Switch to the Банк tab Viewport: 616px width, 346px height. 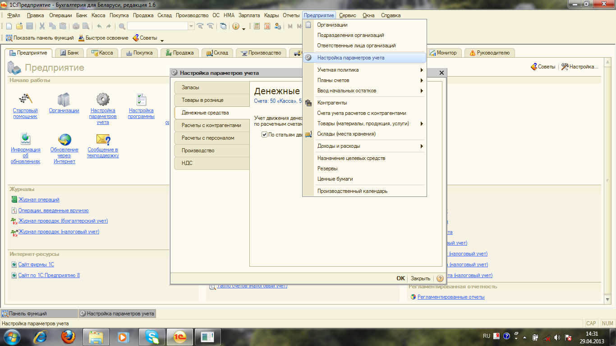click(69, 53)
